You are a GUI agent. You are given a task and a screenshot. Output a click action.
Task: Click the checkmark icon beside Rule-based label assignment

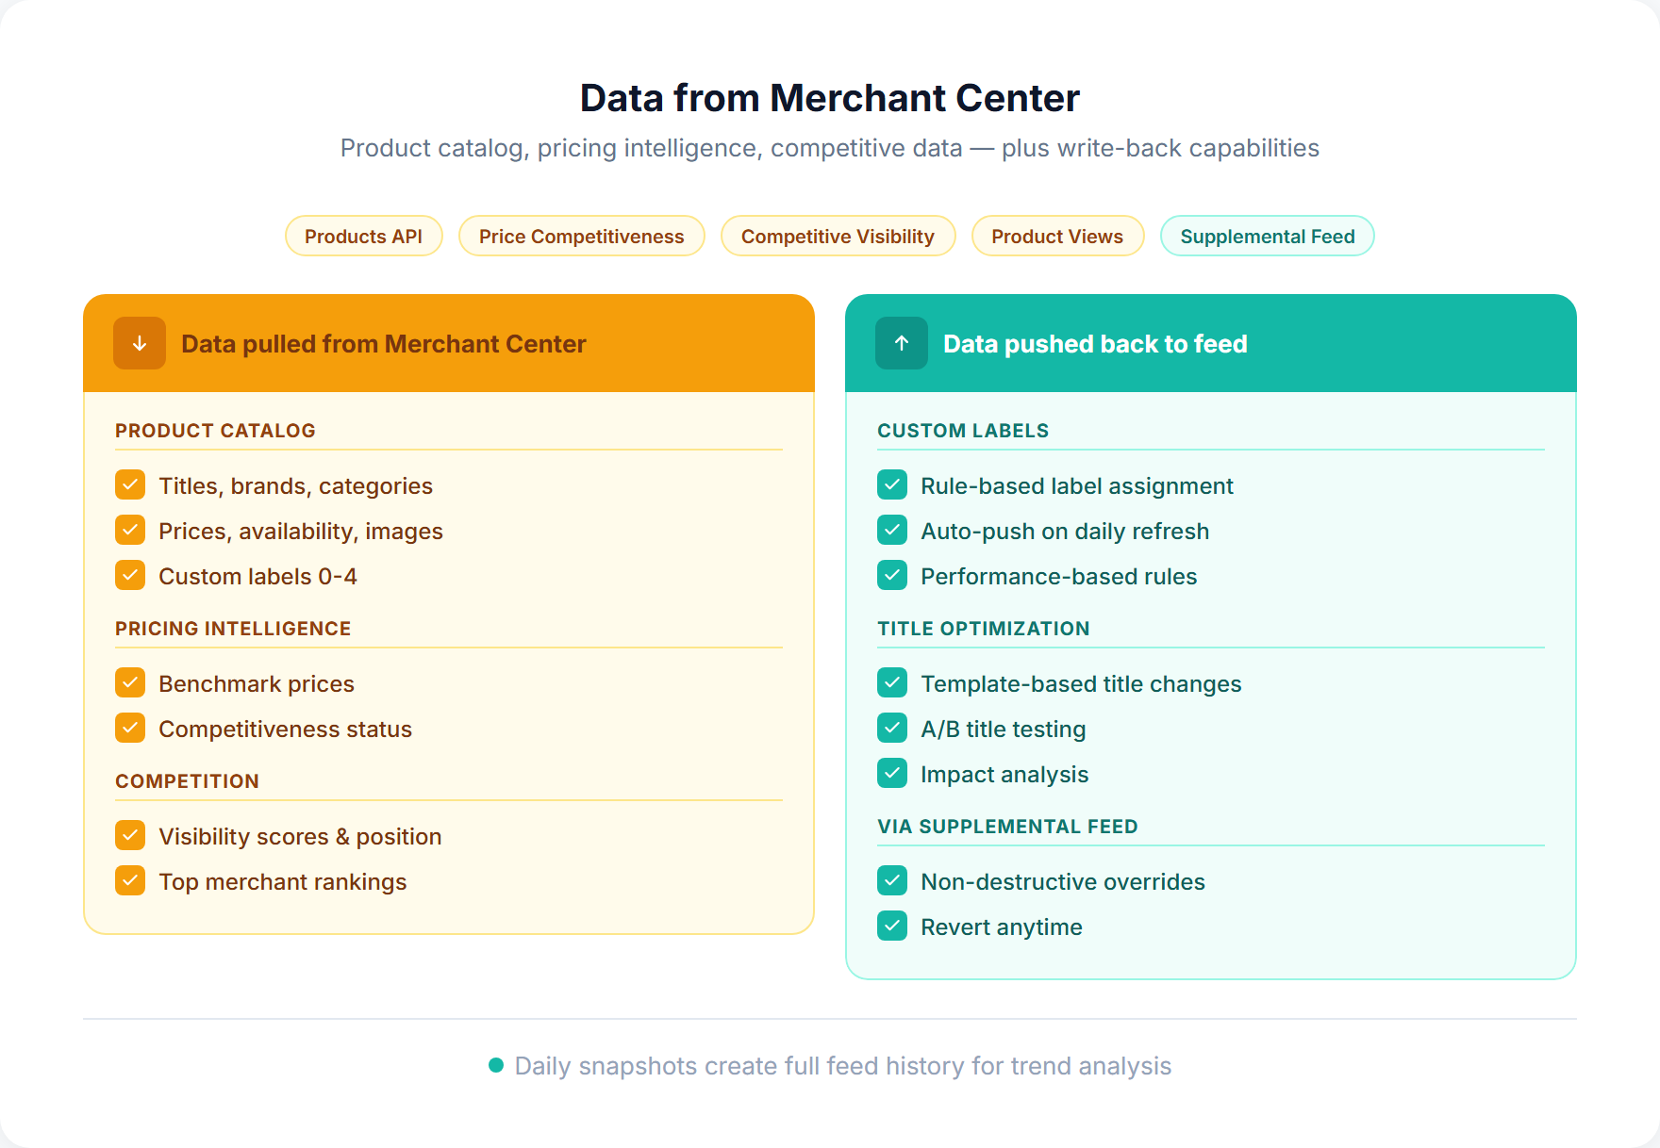tap(891, 484)
